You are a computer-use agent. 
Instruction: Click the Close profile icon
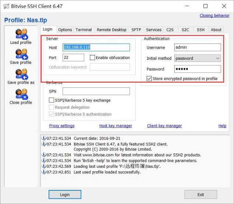22,94
